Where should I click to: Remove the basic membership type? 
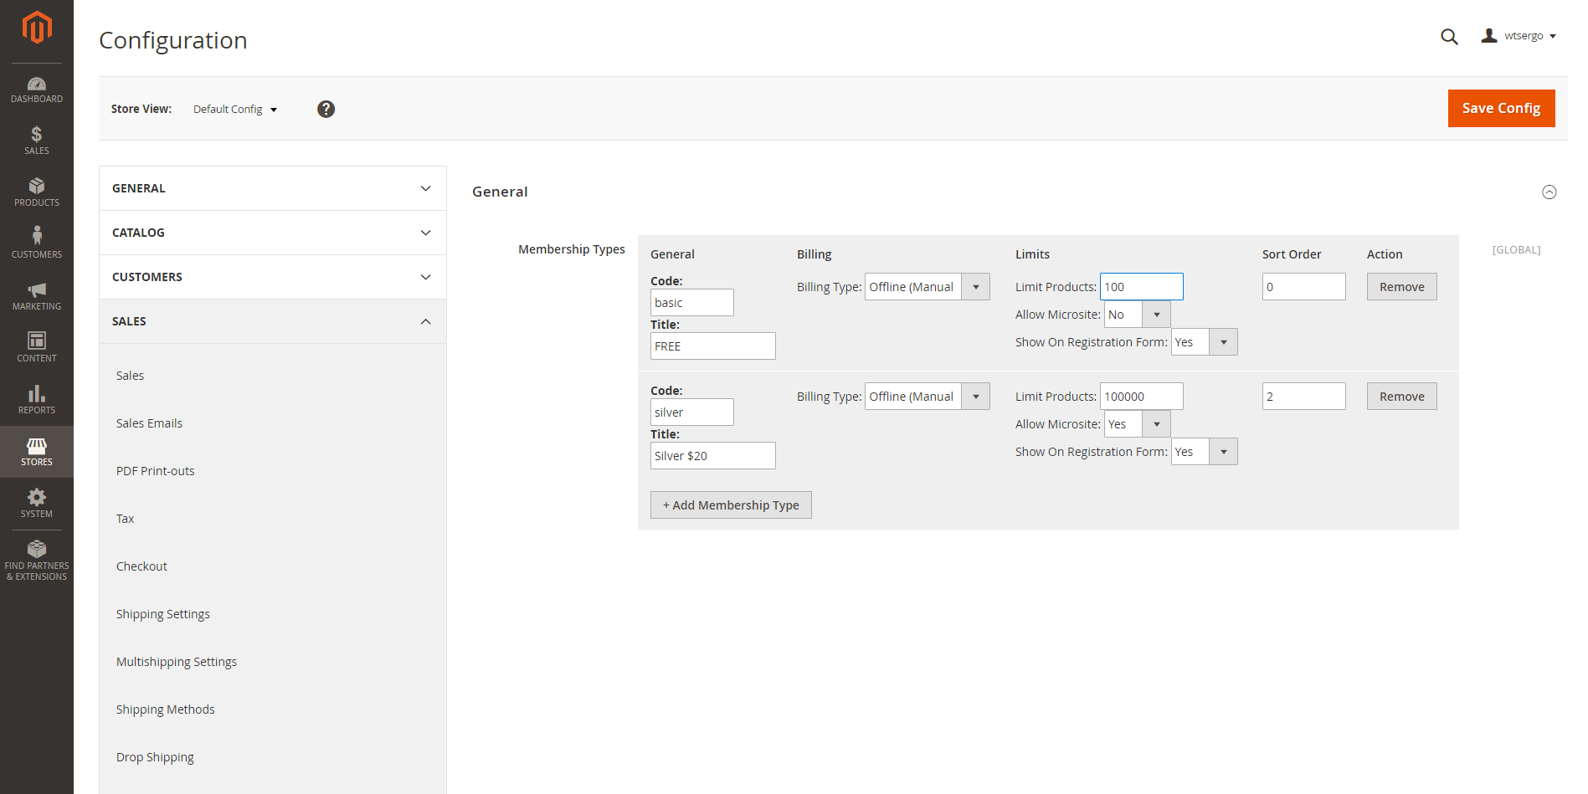click(x=1402, y=287)
